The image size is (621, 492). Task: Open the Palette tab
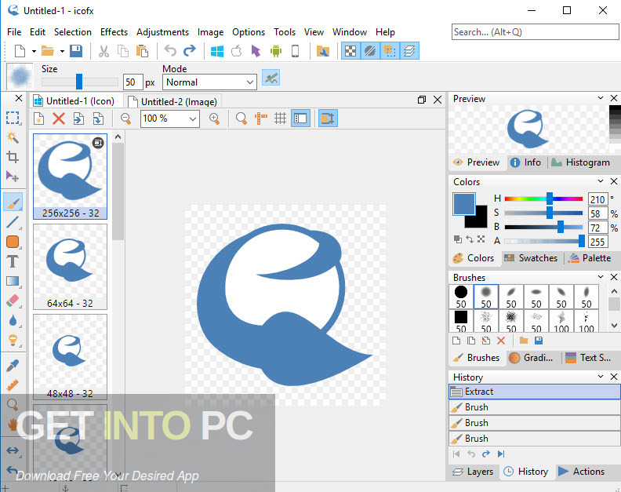590,258
